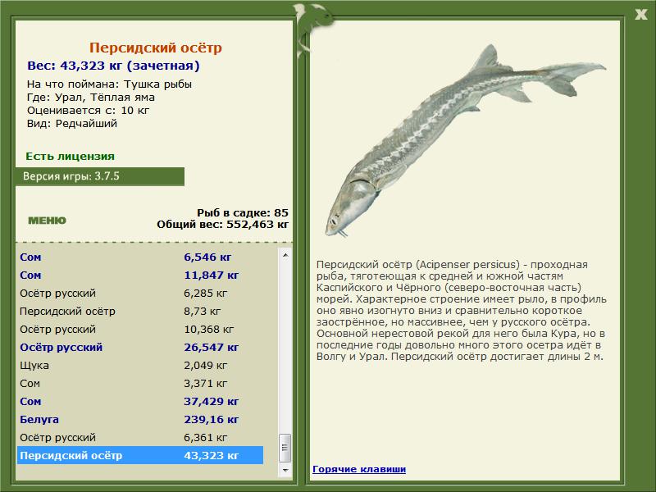Screen dimensions: 656x492
Task: Select the Осётр русский 10,368 кг row
Action: [x=140, y=329]
